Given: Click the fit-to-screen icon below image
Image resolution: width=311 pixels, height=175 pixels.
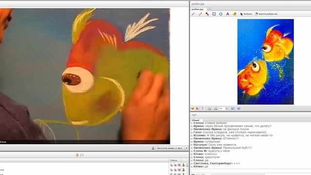Looking at the screenshot, I should [233, 108].
